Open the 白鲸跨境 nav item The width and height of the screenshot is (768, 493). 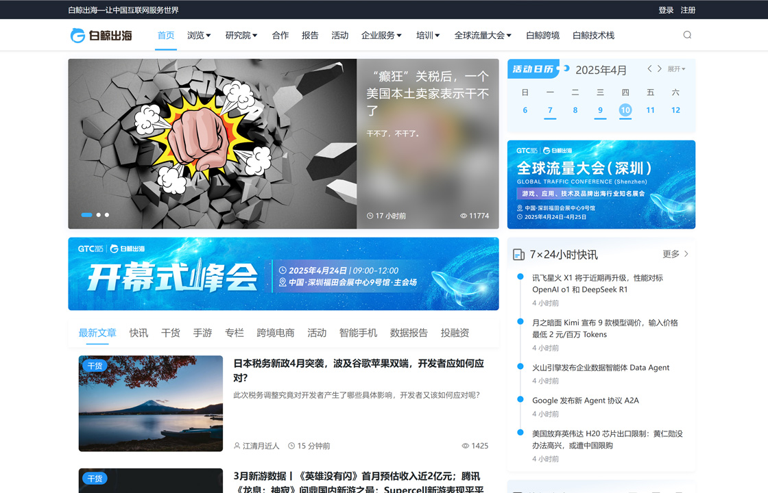pyautogui.click(x=542, y=35)
